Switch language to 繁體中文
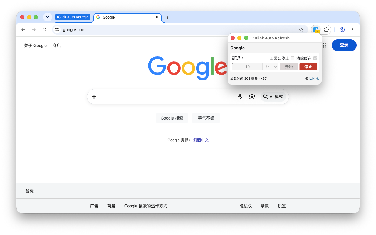Image resolution: width=376 pixels, height=235 pixels. (x=201, y=140)
